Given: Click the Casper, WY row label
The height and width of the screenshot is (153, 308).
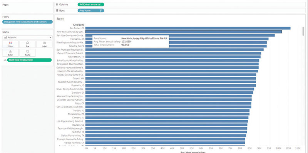Looking at the screenshot, I should click(79, 78).
